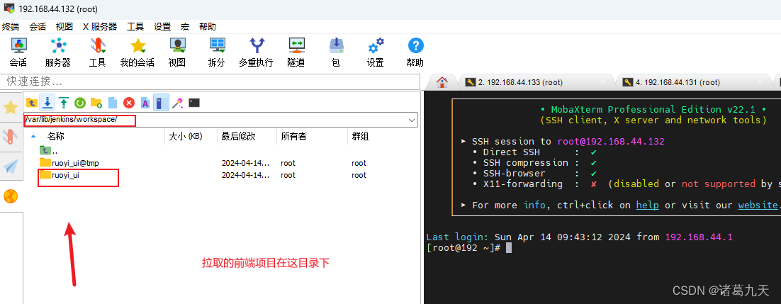Open the 设置 menu in menu bar
Image resolution: width=781 pixels, height=304 pixels.
[x=162, y=26]
